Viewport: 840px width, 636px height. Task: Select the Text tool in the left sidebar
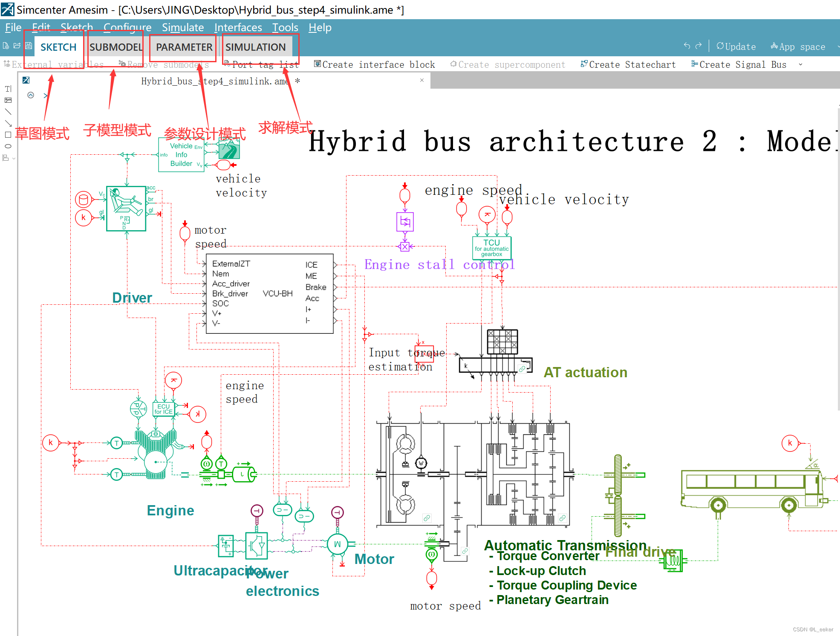coord(8,89)
